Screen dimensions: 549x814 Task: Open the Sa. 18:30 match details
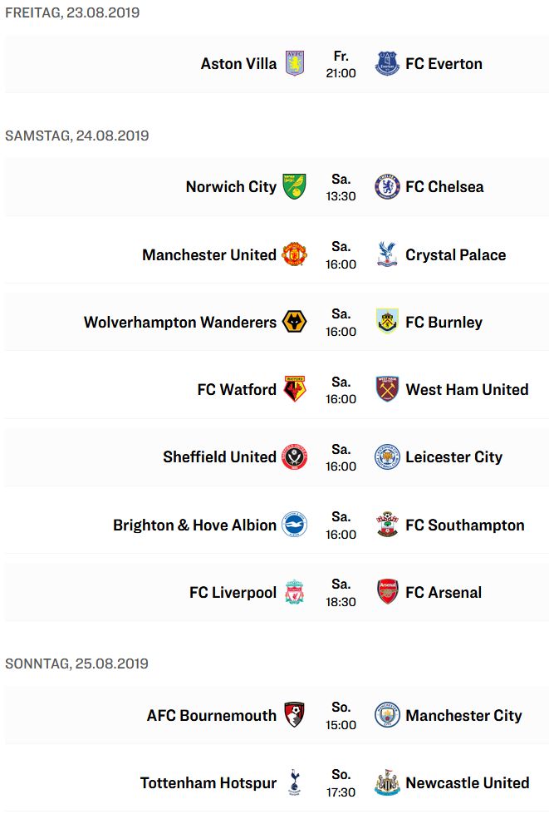(x=341, y=593)
